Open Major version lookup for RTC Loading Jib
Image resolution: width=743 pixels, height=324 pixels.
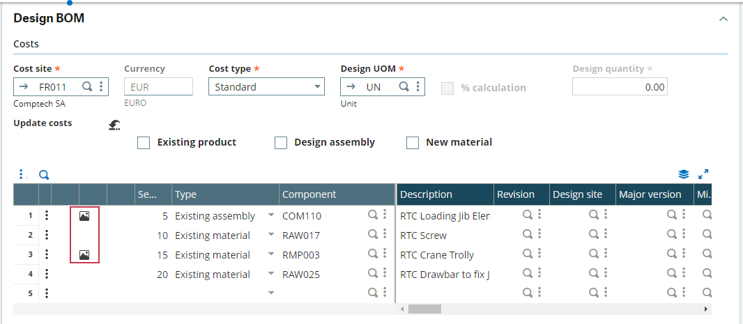point(671,215)
